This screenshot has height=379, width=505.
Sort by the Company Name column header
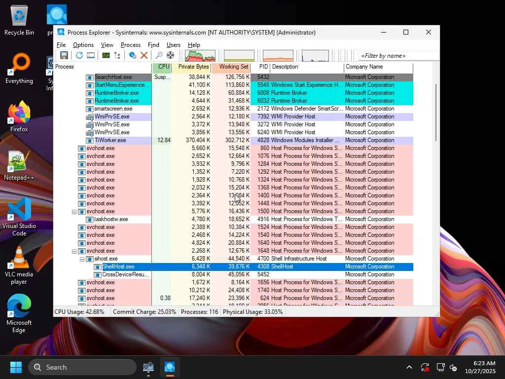click(x=378, y=67)
